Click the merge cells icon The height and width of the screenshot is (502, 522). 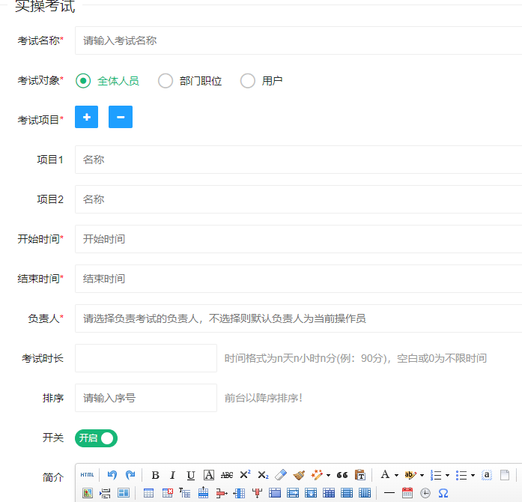tap(275, 493)
